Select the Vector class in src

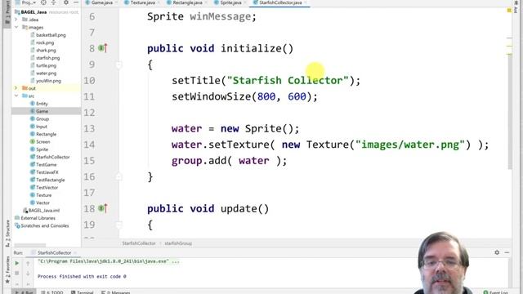[42, 203]
